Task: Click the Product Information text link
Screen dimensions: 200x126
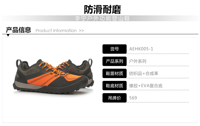Action: 56,31
